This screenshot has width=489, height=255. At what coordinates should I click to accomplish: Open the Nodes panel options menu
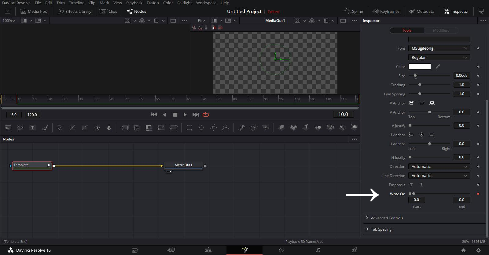(355, 139)
